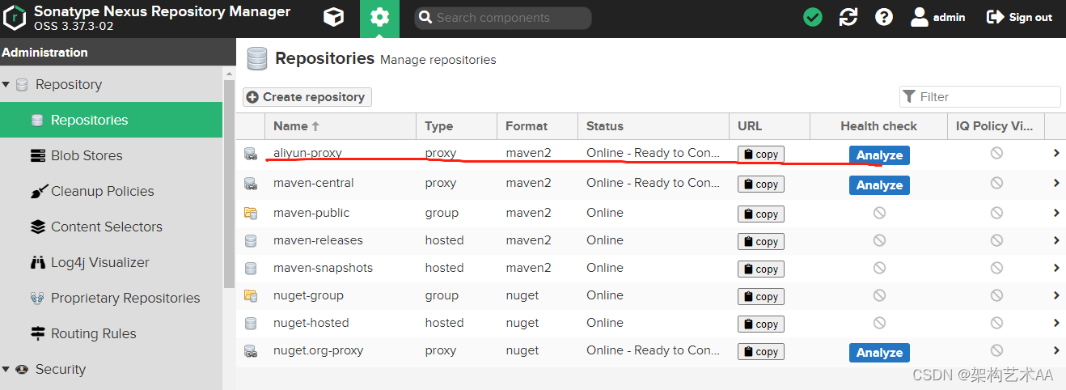
Task: Click the Create repository button
Action: pos(307,97)
